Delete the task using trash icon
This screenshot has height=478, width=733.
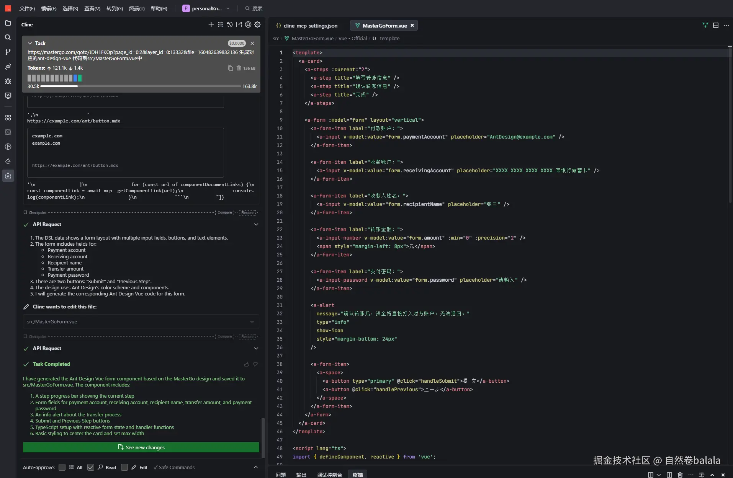[239, 68]
